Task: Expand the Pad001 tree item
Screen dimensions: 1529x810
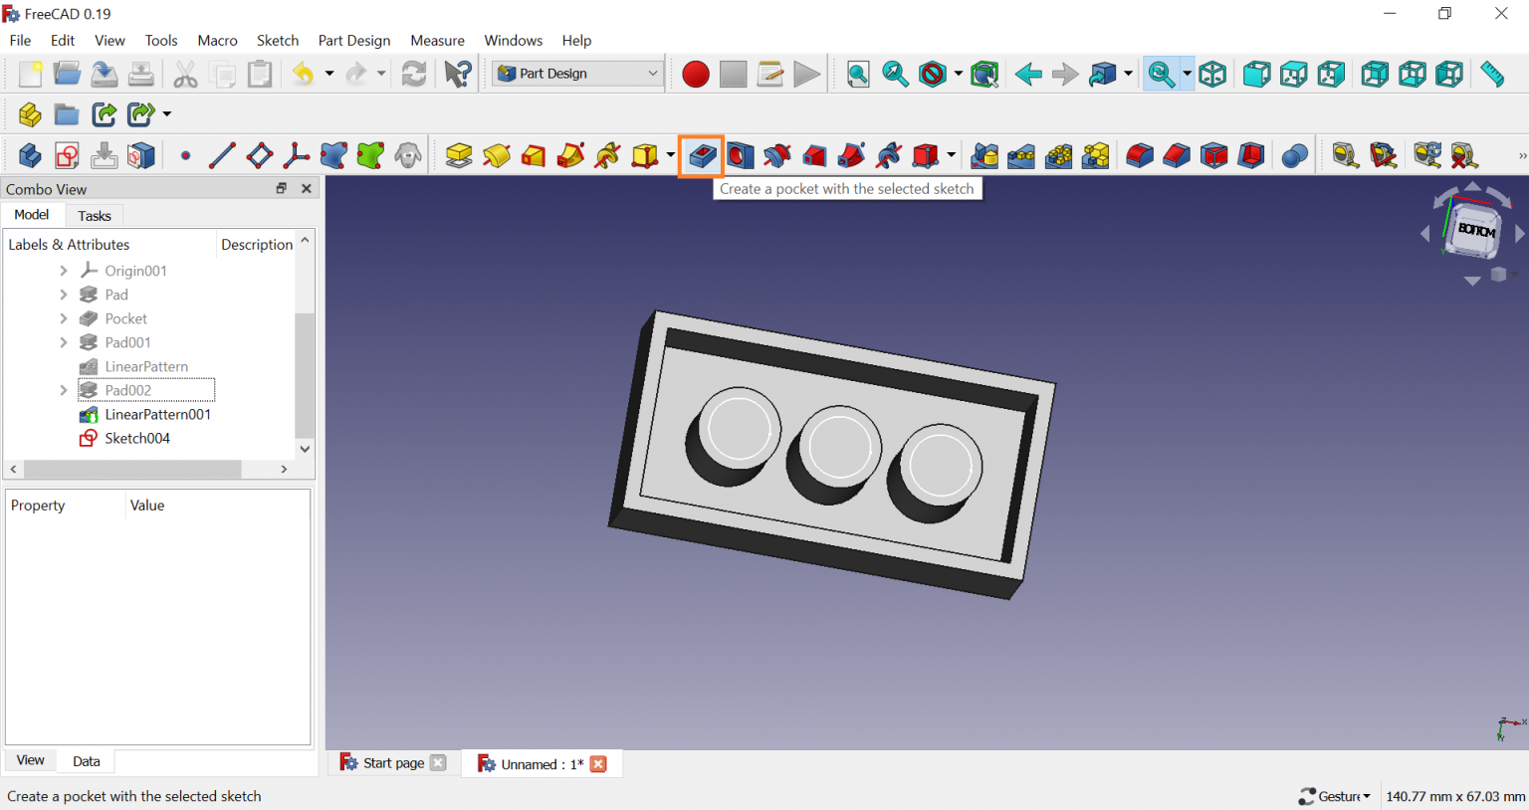Action: pyautogui.click(x=64, y=342)
